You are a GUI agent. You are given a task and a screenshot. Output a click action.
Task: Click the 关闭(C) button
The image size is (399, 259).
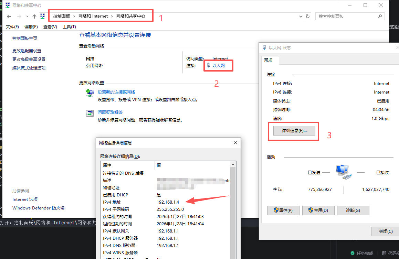point(386,231)
